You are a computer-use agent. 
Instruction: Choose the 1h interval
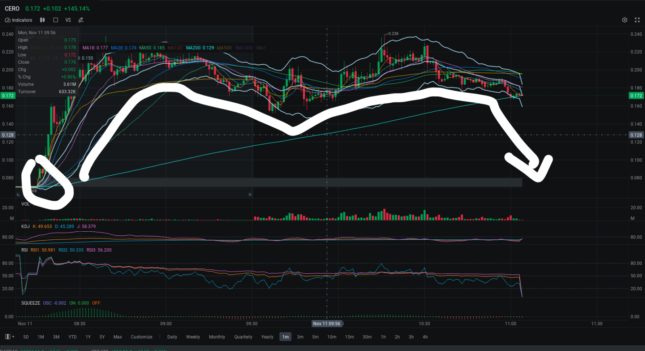point(383,337)
